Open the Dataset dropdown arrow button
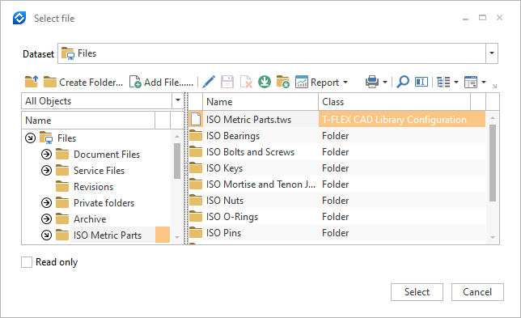This screenshot has height=318, width=521. tap(492, 53)
